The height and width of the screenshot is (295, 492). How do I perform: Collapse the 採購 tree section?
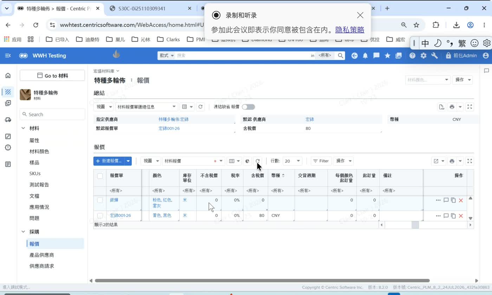pos(23,232)
